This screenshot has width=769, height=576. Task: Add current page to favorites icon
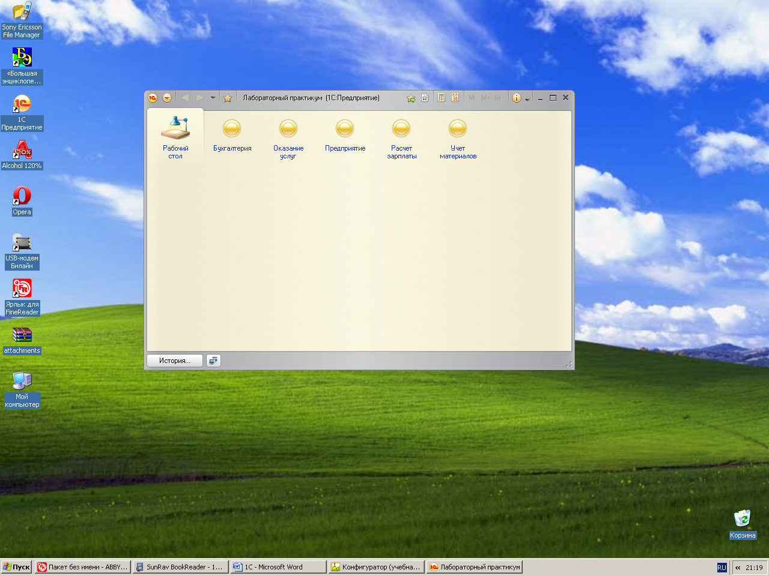(x=425, y=98)
